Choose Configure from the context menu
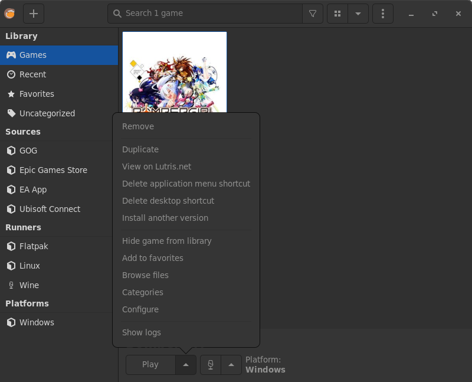Image resolution: width=472 pixels, height=382 pixels. click(x=140, y=309)
